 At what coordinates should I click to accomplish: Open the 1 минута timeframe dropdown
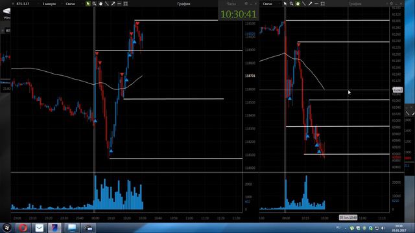(49, 4)
